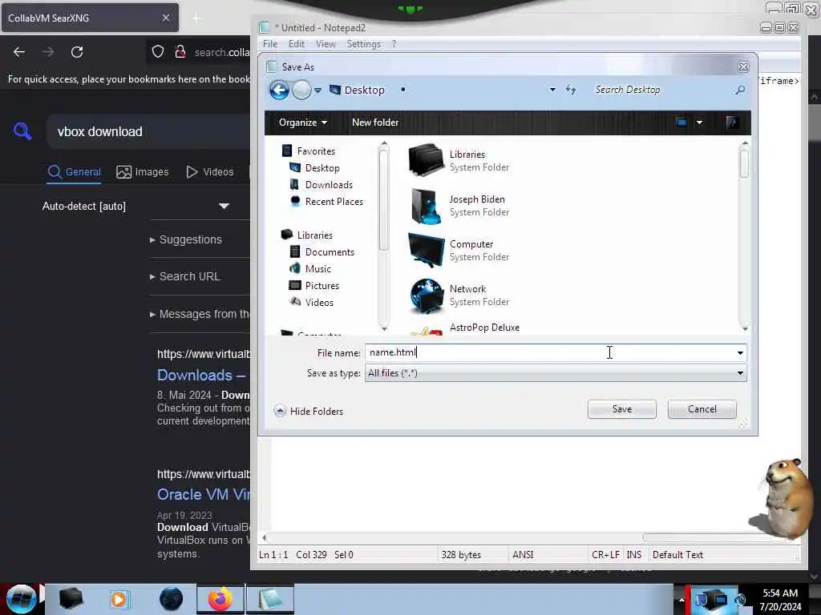Open the Organize menu
This screenshot has width=821, height=615.
pyautogui.click(x=302, y=123)
